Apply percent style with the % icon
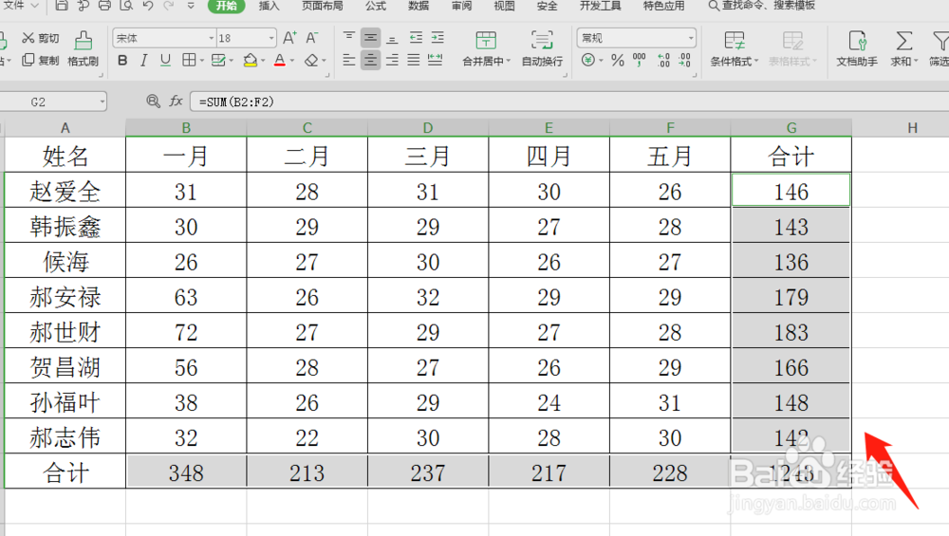Image resolution: width=949 pixels, height=536 pixels. point(618,60)
